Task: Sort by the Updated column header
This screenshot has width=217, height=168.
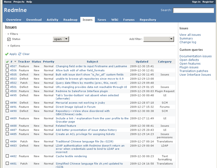Action: [x=142, y=62]
